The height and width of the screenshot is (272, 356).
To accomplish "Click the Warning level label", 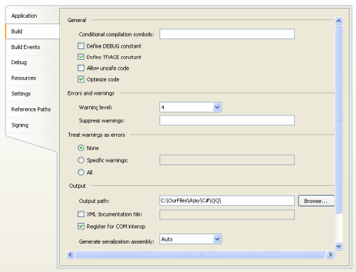I will (95, 108).
